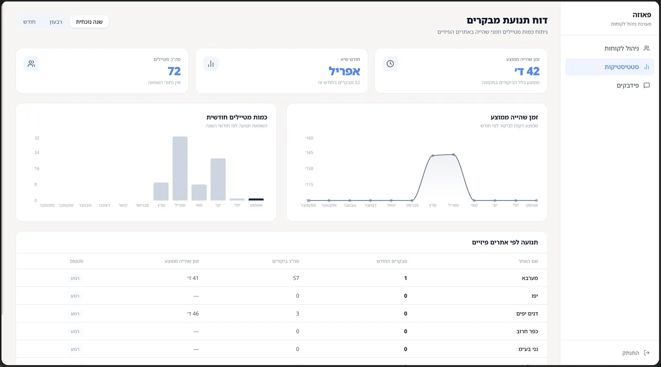Click the זמן שהייה ממוצע column header

pyautogui.click(x=182, y=261)
